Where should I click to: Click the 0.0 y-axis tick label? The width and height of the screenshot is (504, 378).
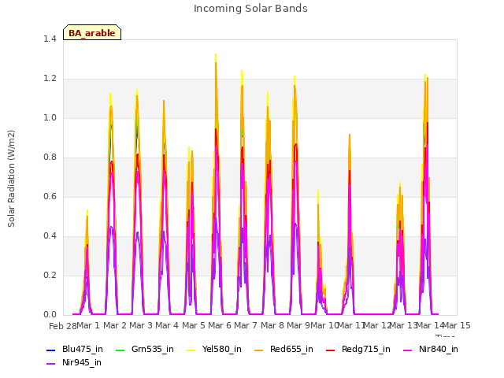pos(50,315)
